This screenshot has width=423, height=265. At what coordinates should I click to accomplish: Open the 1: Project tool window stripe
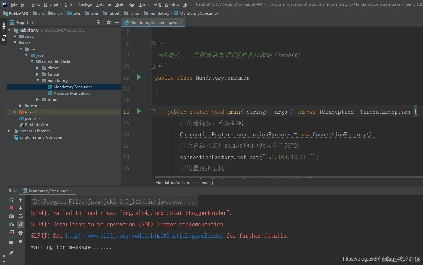point(3,32)
